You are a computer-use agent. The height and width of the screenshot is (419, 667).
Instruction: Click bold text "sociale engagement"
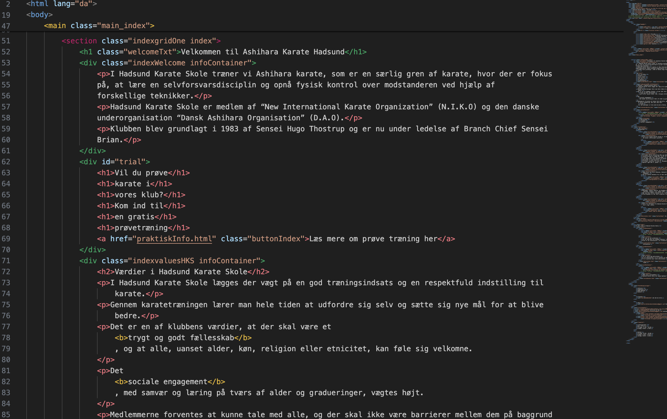coord(168,382)
